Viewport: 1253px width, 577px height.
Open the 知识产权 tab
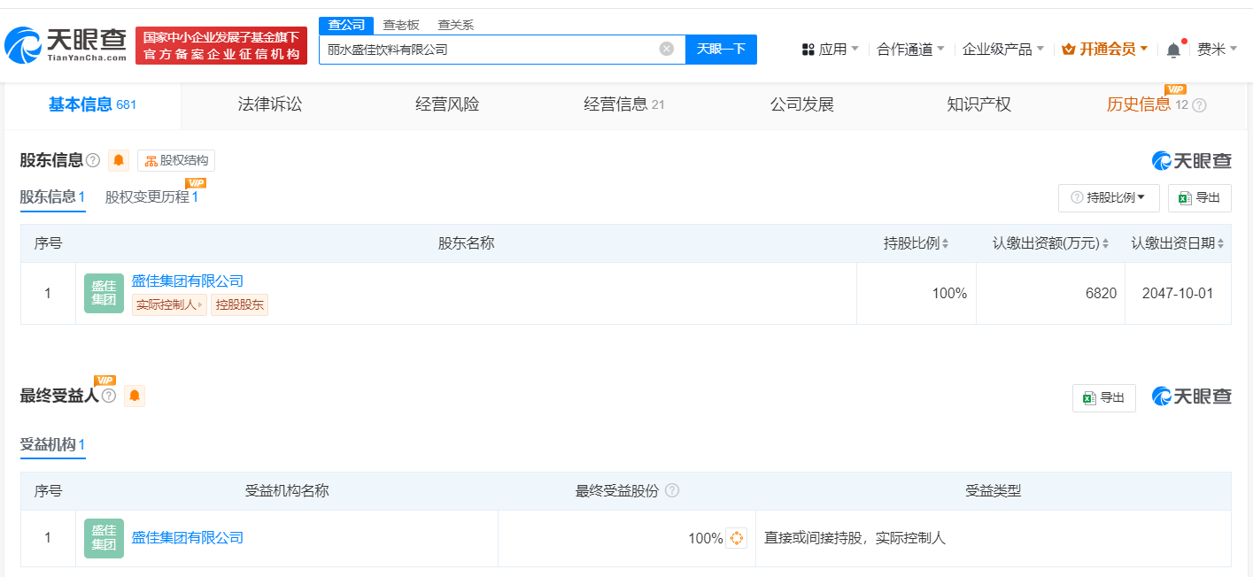point(979,105)
